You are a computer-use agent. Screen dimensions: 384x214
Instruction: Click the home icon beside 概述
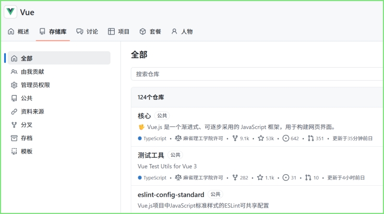[11, 31]
